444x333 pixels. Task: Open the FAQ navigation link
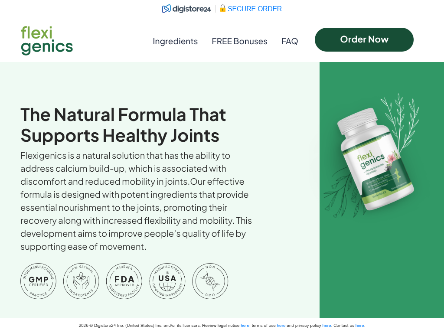[290, 41]
